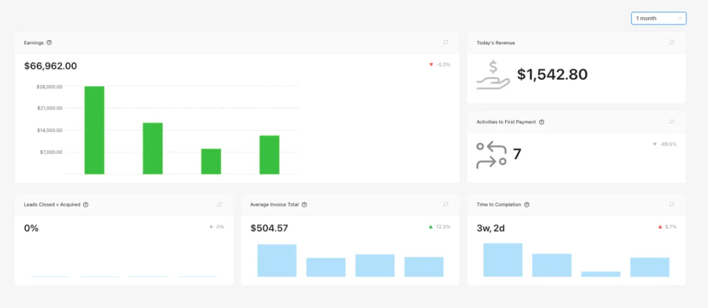Viewport: 708px width, 308px height.
Task: Refresh the Time to Completion widget
Action: point(671,204)
